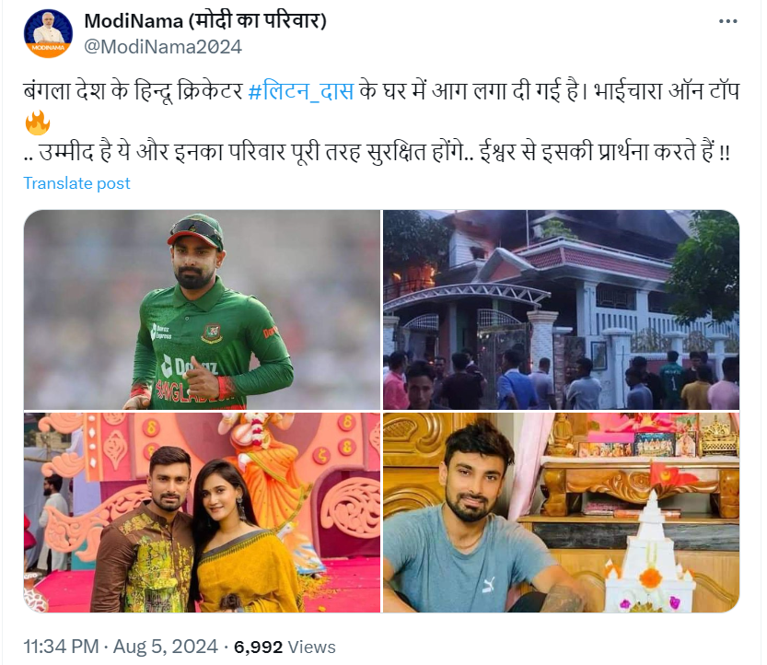Open cricketer in green Bangladesh jersey photo
Screen dimensions: 767x665
202,309
